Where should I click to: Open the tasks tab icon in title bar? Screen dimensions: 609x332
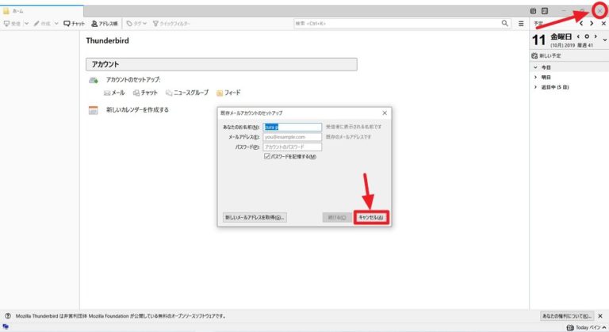tap(545, 11)
